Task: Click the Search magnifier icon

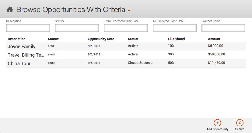Action: tap(240, 123)
